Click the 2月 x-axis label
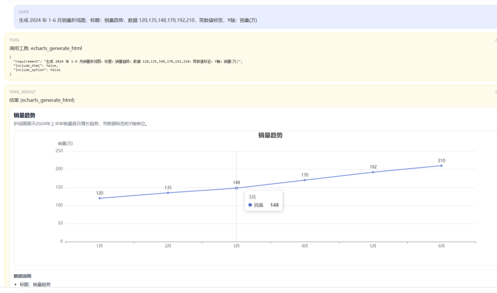Screen dimensions: 497x293 [x=168, y=246]
